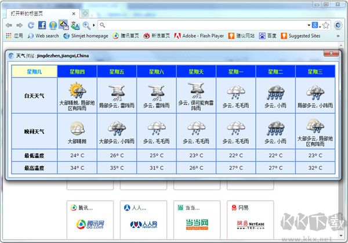Click the Facebook toolbar icon
Viewport: 348px width, 243px height.
(x=42, y=25)
